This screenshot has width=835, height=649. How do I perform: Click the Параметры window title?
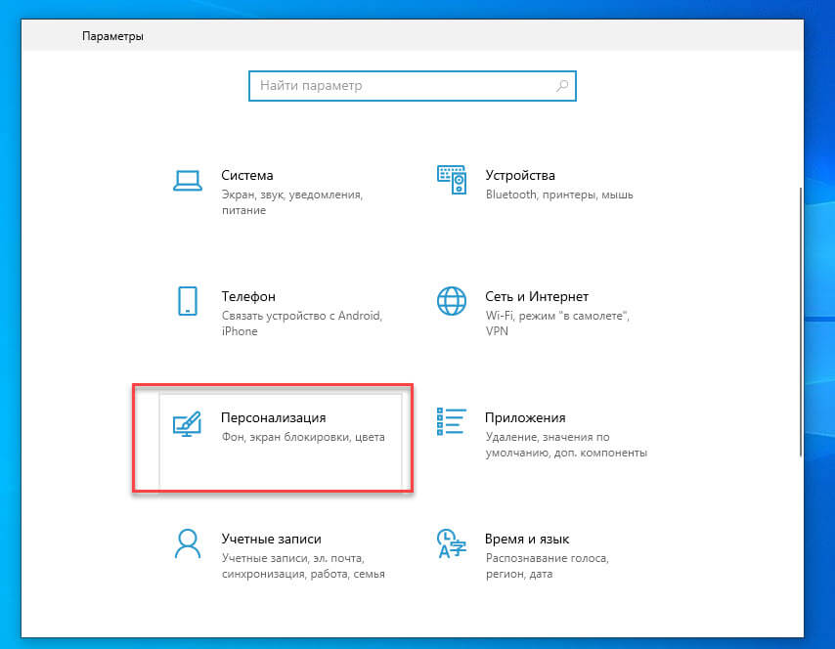112,36
